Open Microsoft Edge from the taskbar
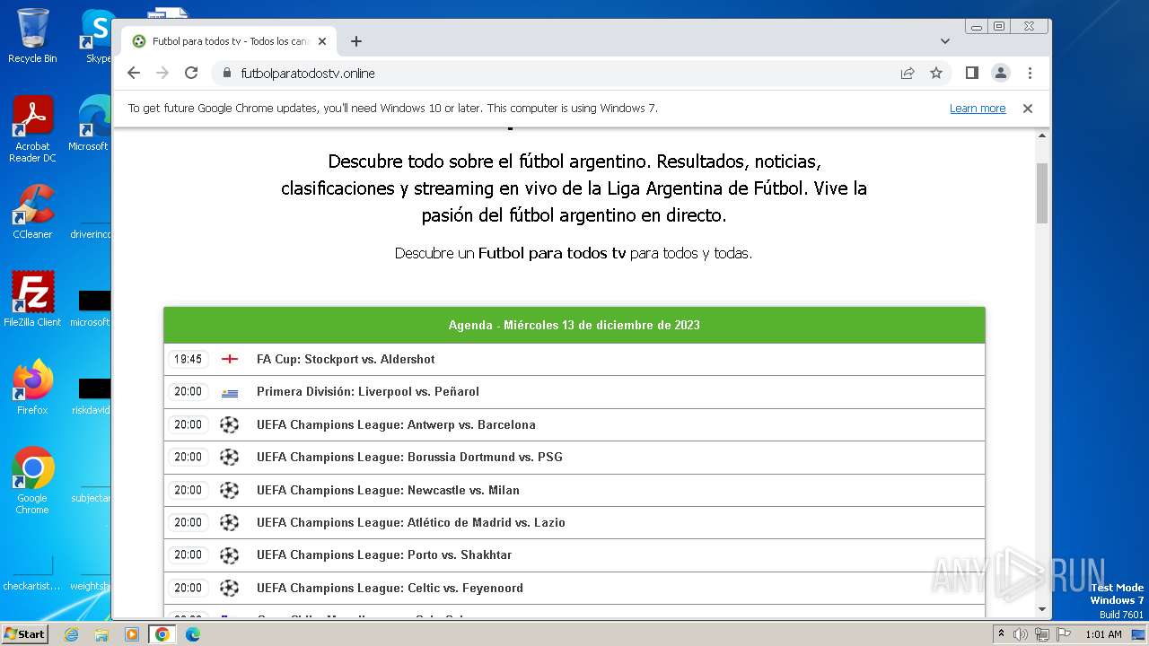The image size is (1149, 646). click(193, 634)
